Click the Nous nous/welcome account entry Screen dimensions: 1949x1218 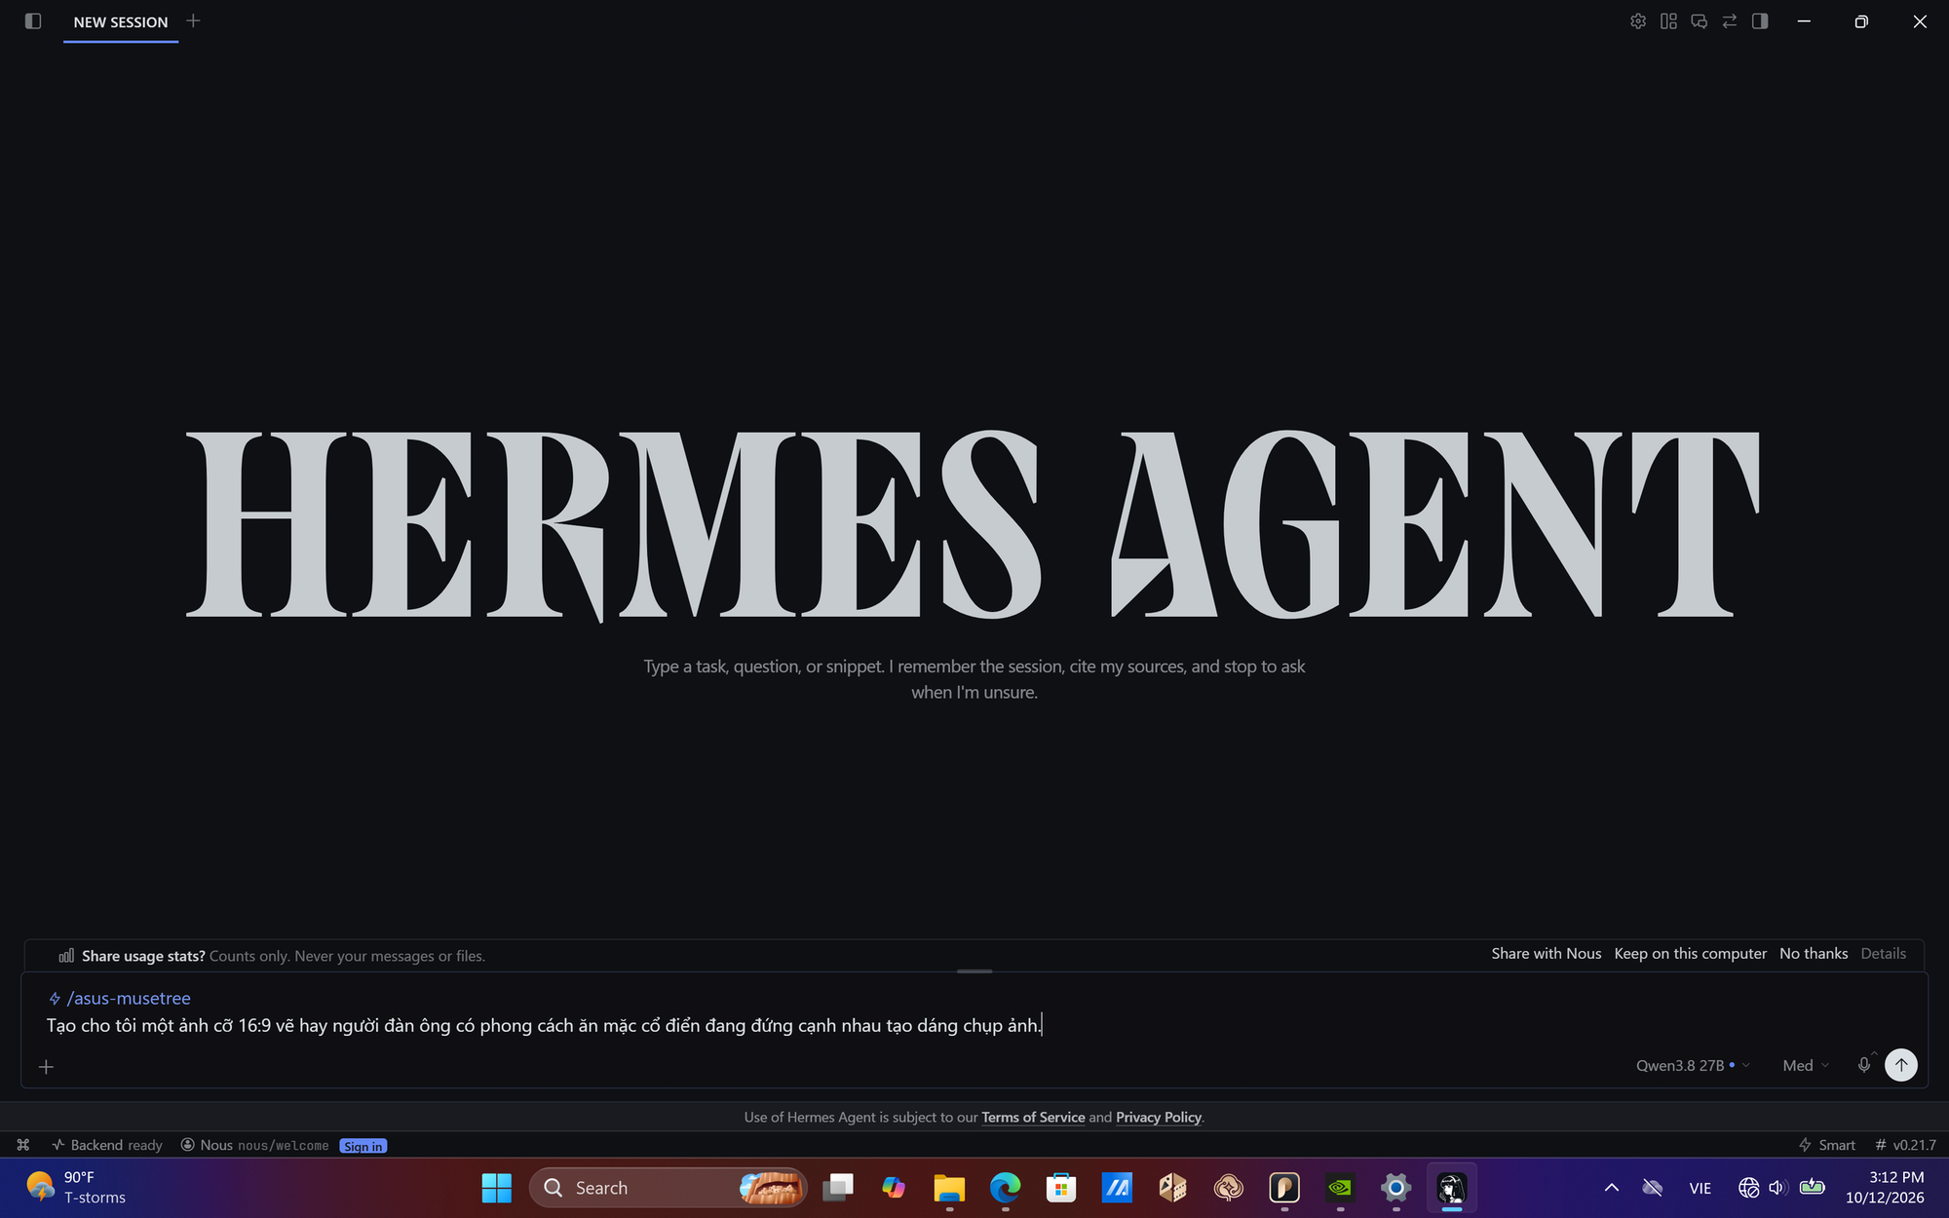[255, 1145]
